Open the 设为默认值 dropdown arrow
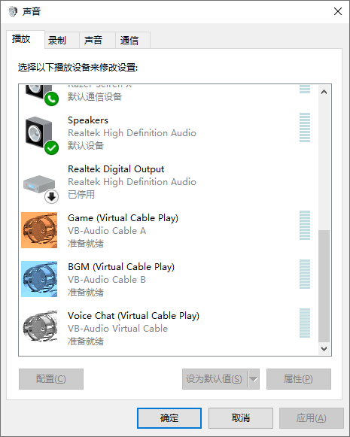Screen dimensions: 350x437 pos(254,379)
